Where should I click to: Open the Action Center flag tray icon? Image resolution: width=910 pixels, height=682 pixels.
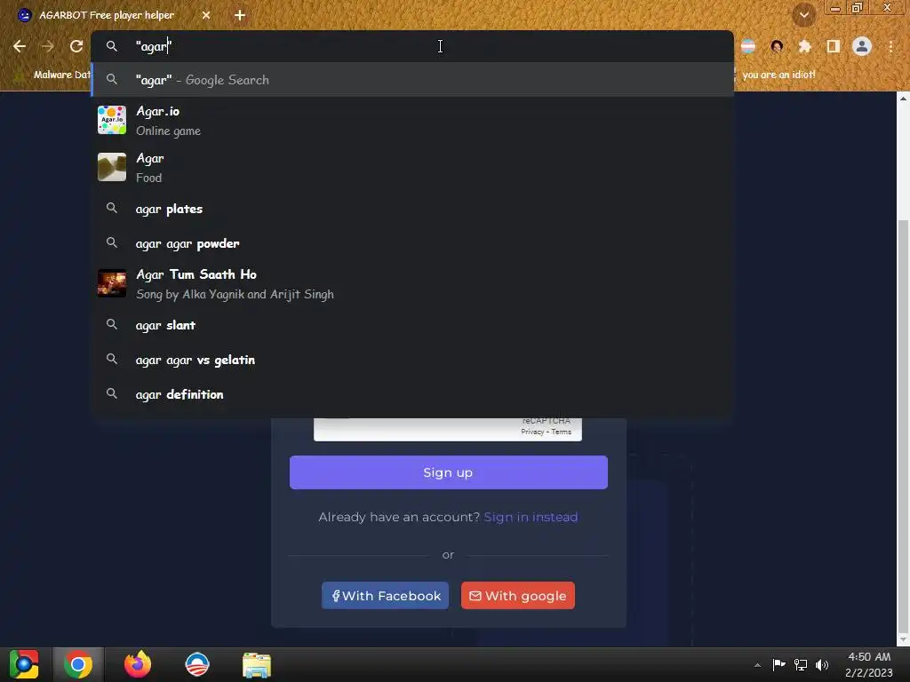[x=778, y=664]
